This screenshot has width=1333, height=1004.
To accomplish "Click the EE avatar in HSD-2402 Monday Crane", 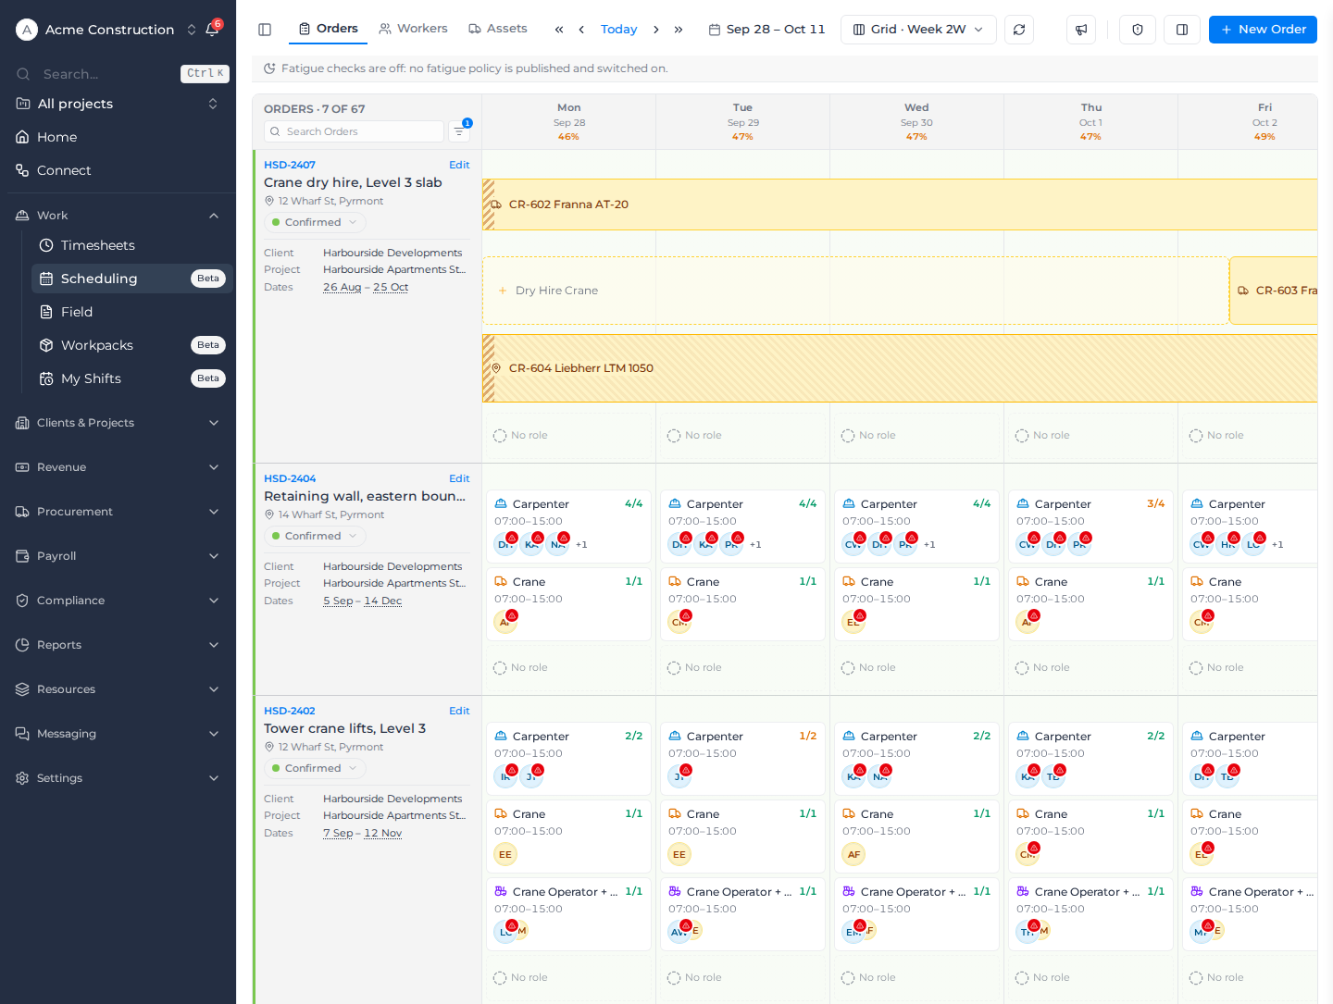I will tap(505, 854).
